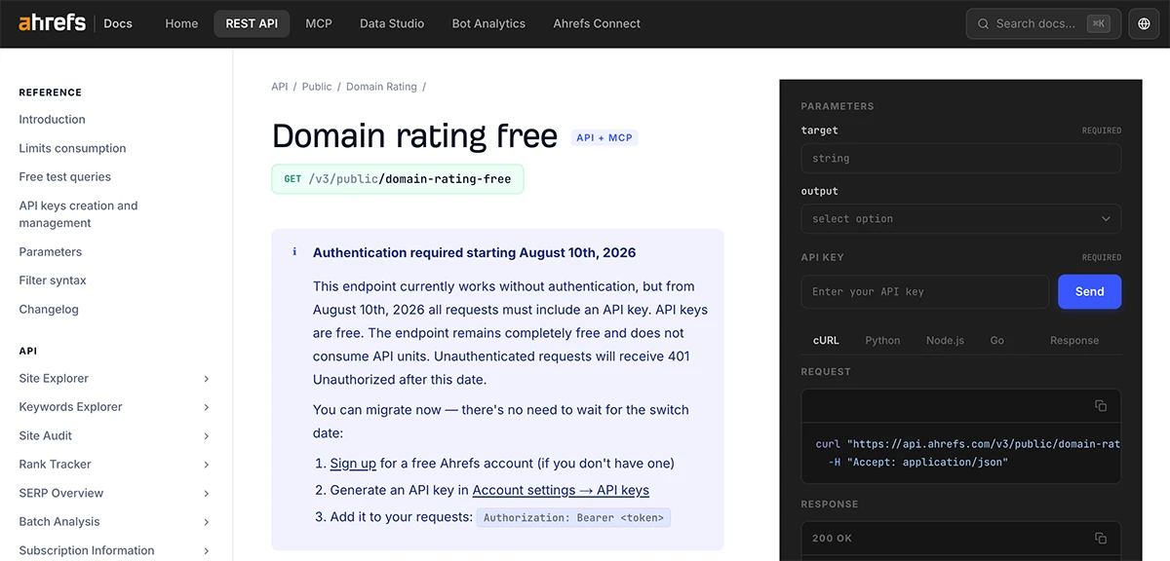The width and height of the screenshot is (1170, 561).
Task: Open the Changelog sidebar page
Action: pos(49,309)
